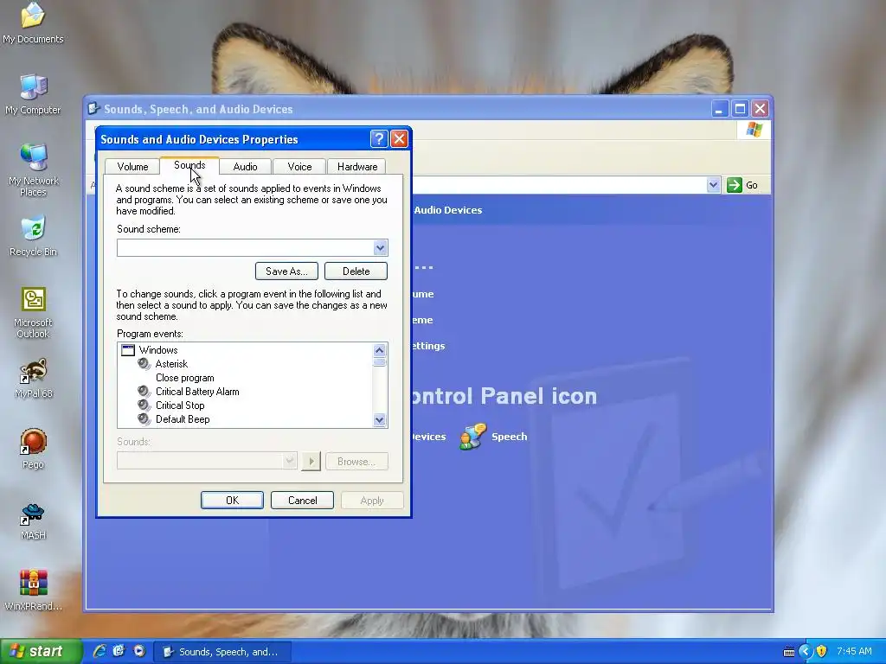Launch Windows Media Player quick launch icon
Screen dimensions: 886x664
pyautogui.click(x=139, y=651)
